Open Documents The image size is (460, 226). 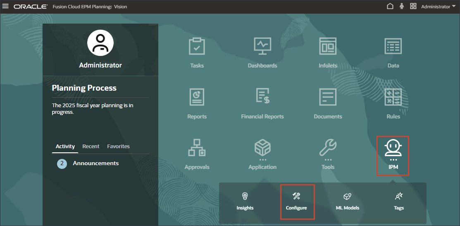[328, 104]
